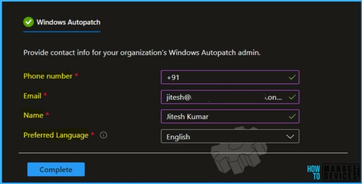Image resolution: width=362 pixels, height=184 pixels.
Task: Click the Complete button
Action: point(56,169)
